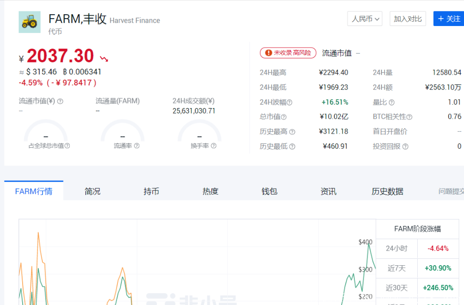Click the BTC price 0.006341
Image resolution: width=464 pixels, height=305 pixels.
tap(82, 72)
